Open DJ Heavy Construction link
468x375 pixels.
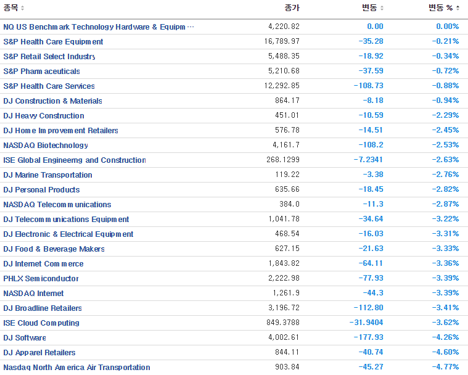click(x=44, y=115)
